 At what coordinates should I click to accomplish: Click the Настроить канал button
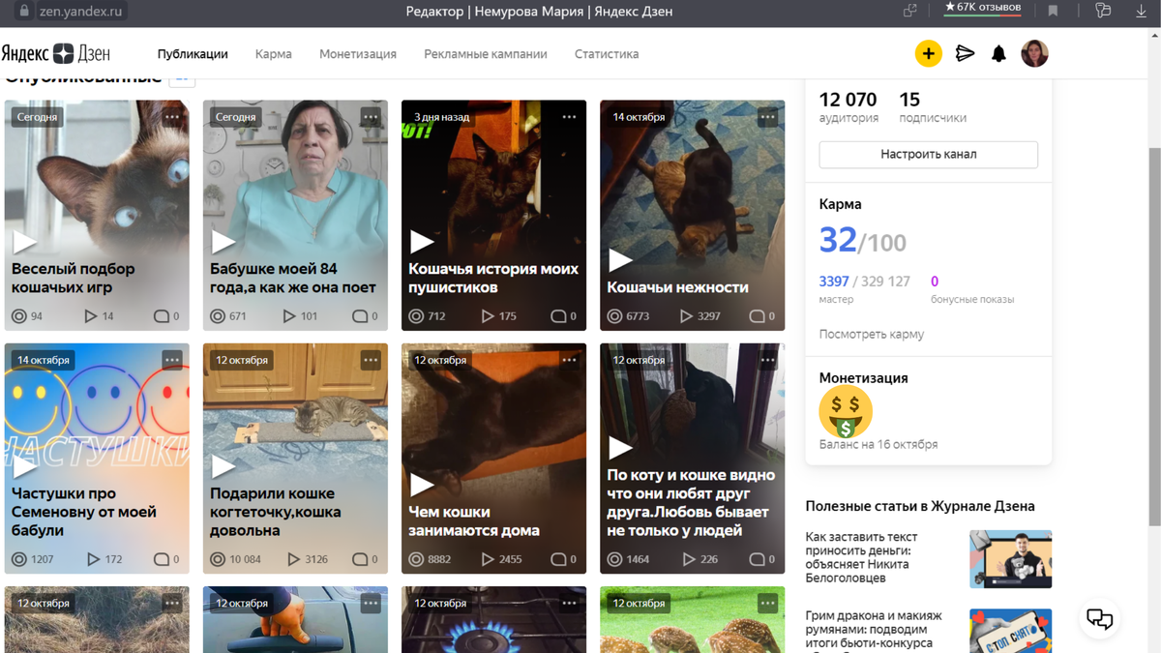pos(929,155)
